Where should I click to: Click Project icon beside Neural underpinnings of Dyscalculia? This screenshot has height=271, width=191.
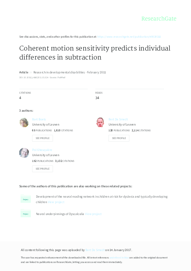(25, 213)
